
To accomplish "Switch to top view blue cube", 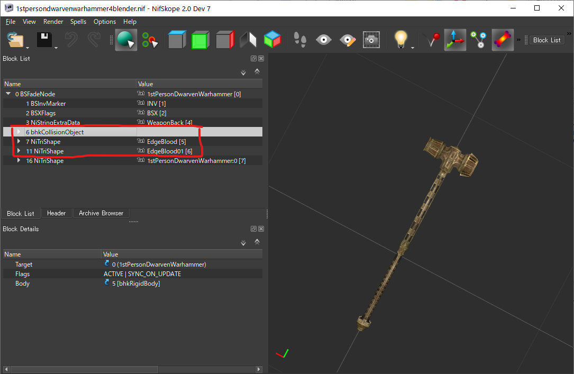I will [x=177, y=40].
